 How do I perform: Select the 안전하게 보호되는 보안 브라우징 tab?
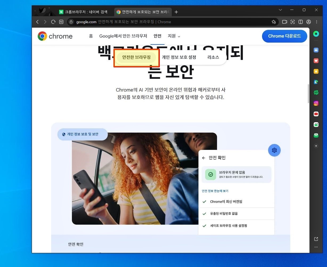[x=143, y=12]
